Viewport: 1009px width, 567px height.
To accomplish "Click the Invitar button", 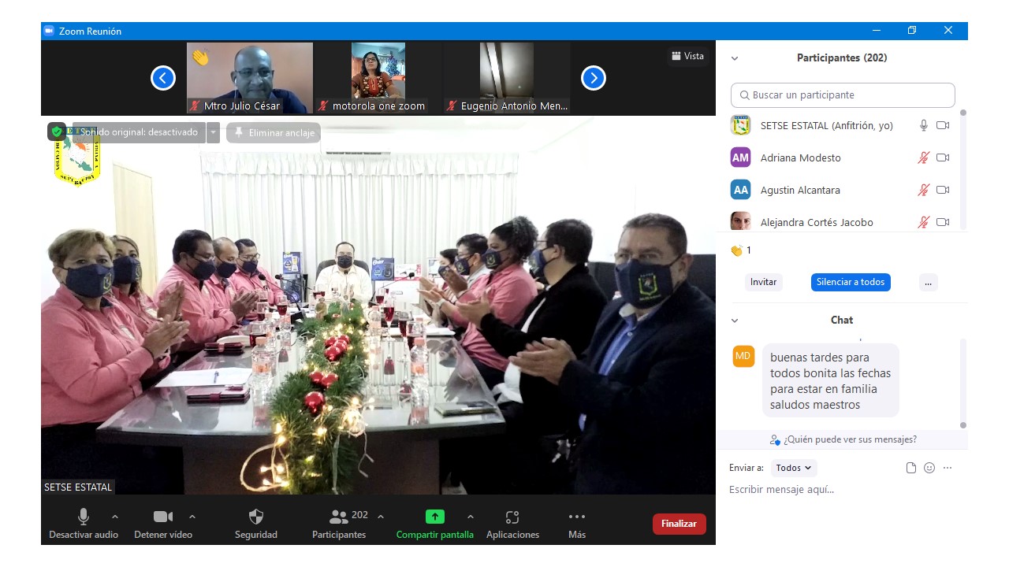I will pos(764,282).
